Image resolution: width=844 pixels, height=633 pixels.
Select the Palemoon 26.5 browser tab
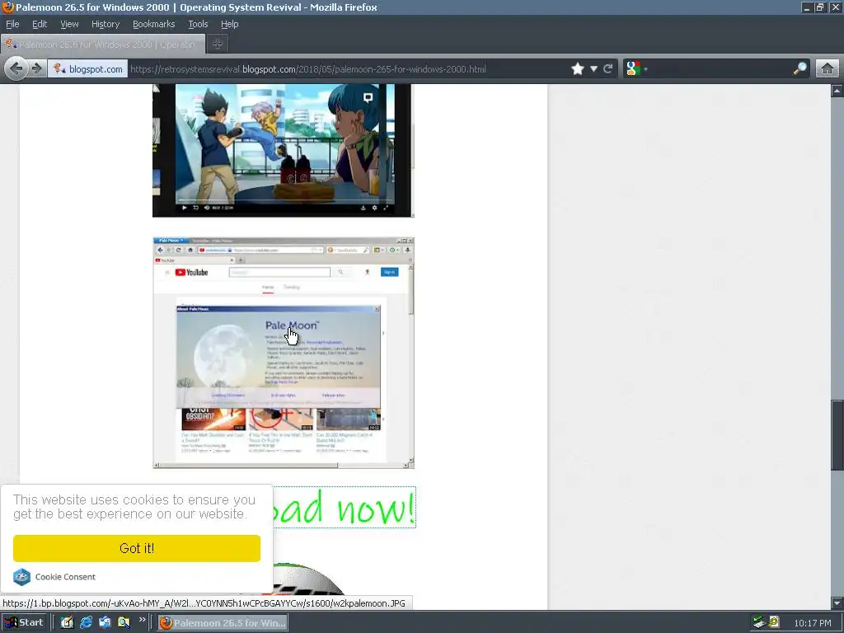[x=103, y=45]
